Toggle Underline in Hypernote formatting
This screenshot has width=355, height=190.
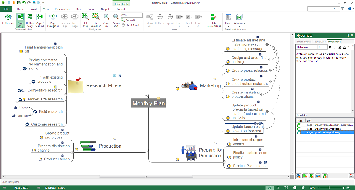pyautogui.click(x=340, y=47)
